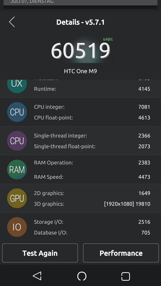Viewport: 161px width, 286px height.
Task: Tap the blue CPU category icon
Action: pos(17,112)
